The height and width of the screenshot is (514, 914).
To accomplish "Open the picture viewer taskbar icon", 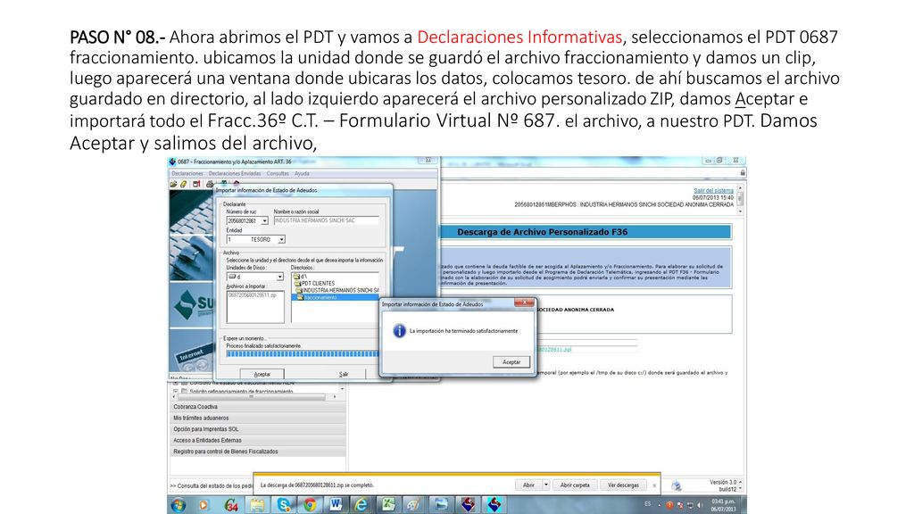I will tap(441, 505).
